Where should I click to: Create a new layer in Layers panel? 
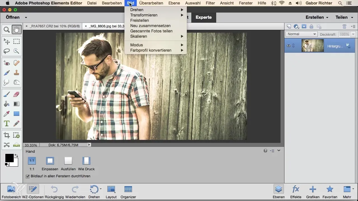click(289, 27)
